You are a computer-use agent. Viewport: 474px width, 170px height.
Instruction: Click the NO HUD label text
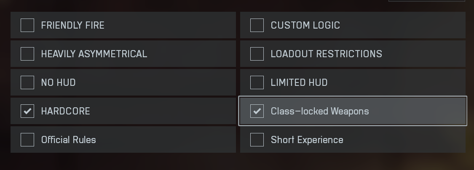(x=58, y=82)
